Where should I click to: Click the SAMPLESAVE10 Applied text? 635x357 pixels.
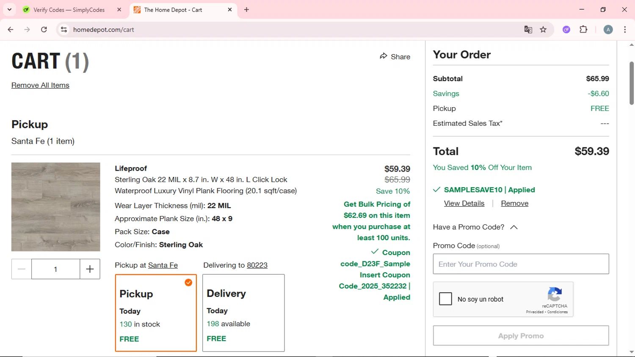click(489, 190)
